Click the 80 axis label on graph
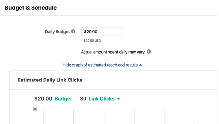The image size is (219, 124). coord(35,109)
